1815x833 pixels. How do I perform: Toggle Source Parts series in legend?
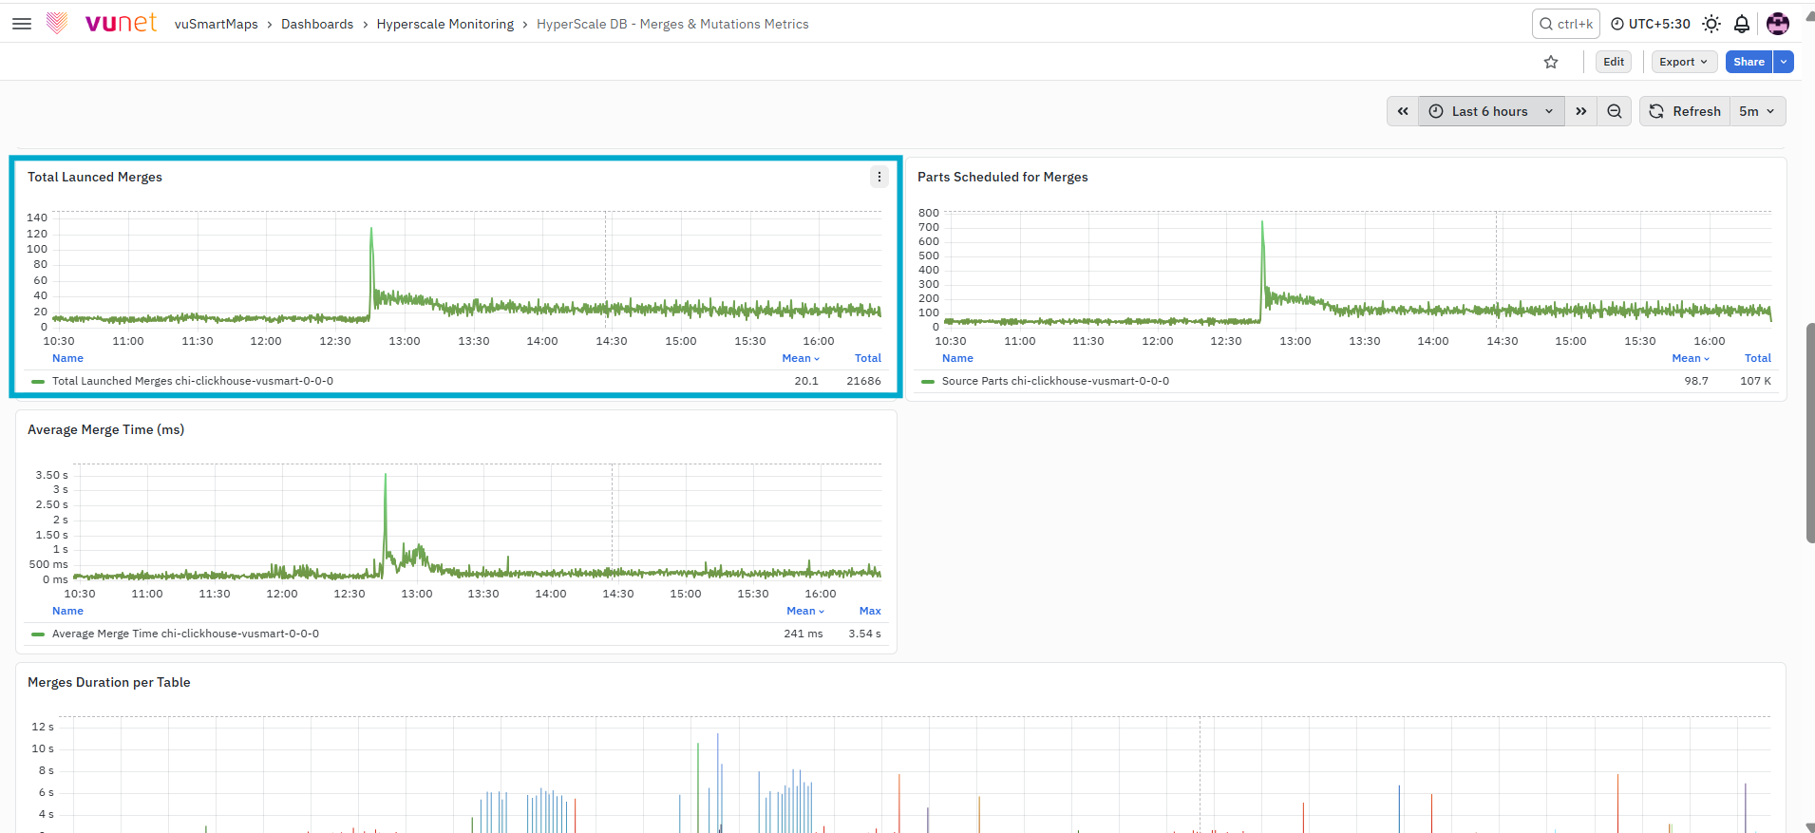point(1055,381)
